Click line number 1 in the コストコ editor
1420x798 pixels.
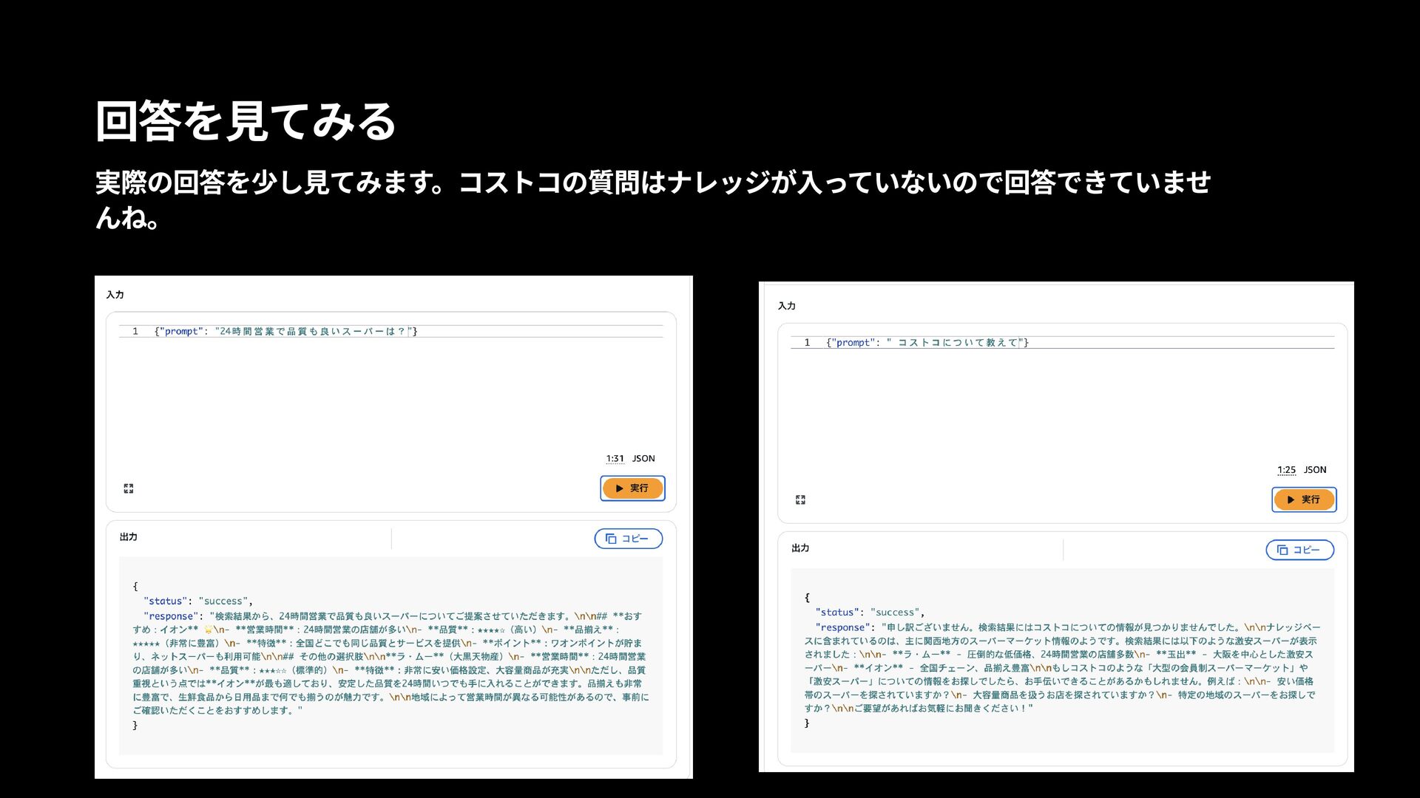click(807, 343)
